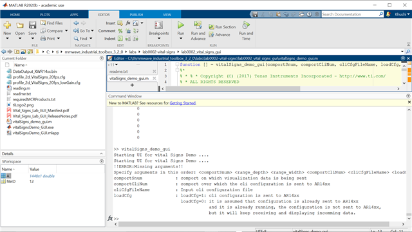This screenshot has height=232, width=412.
Task: Switch to the VIEW ribbon tab
Action: tap(167, 15)
